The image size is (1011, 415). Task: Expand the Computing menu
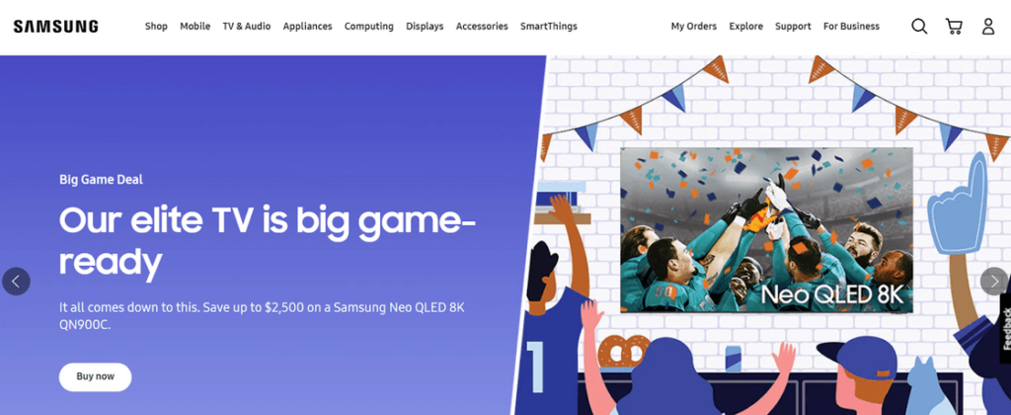coord(369,27)
